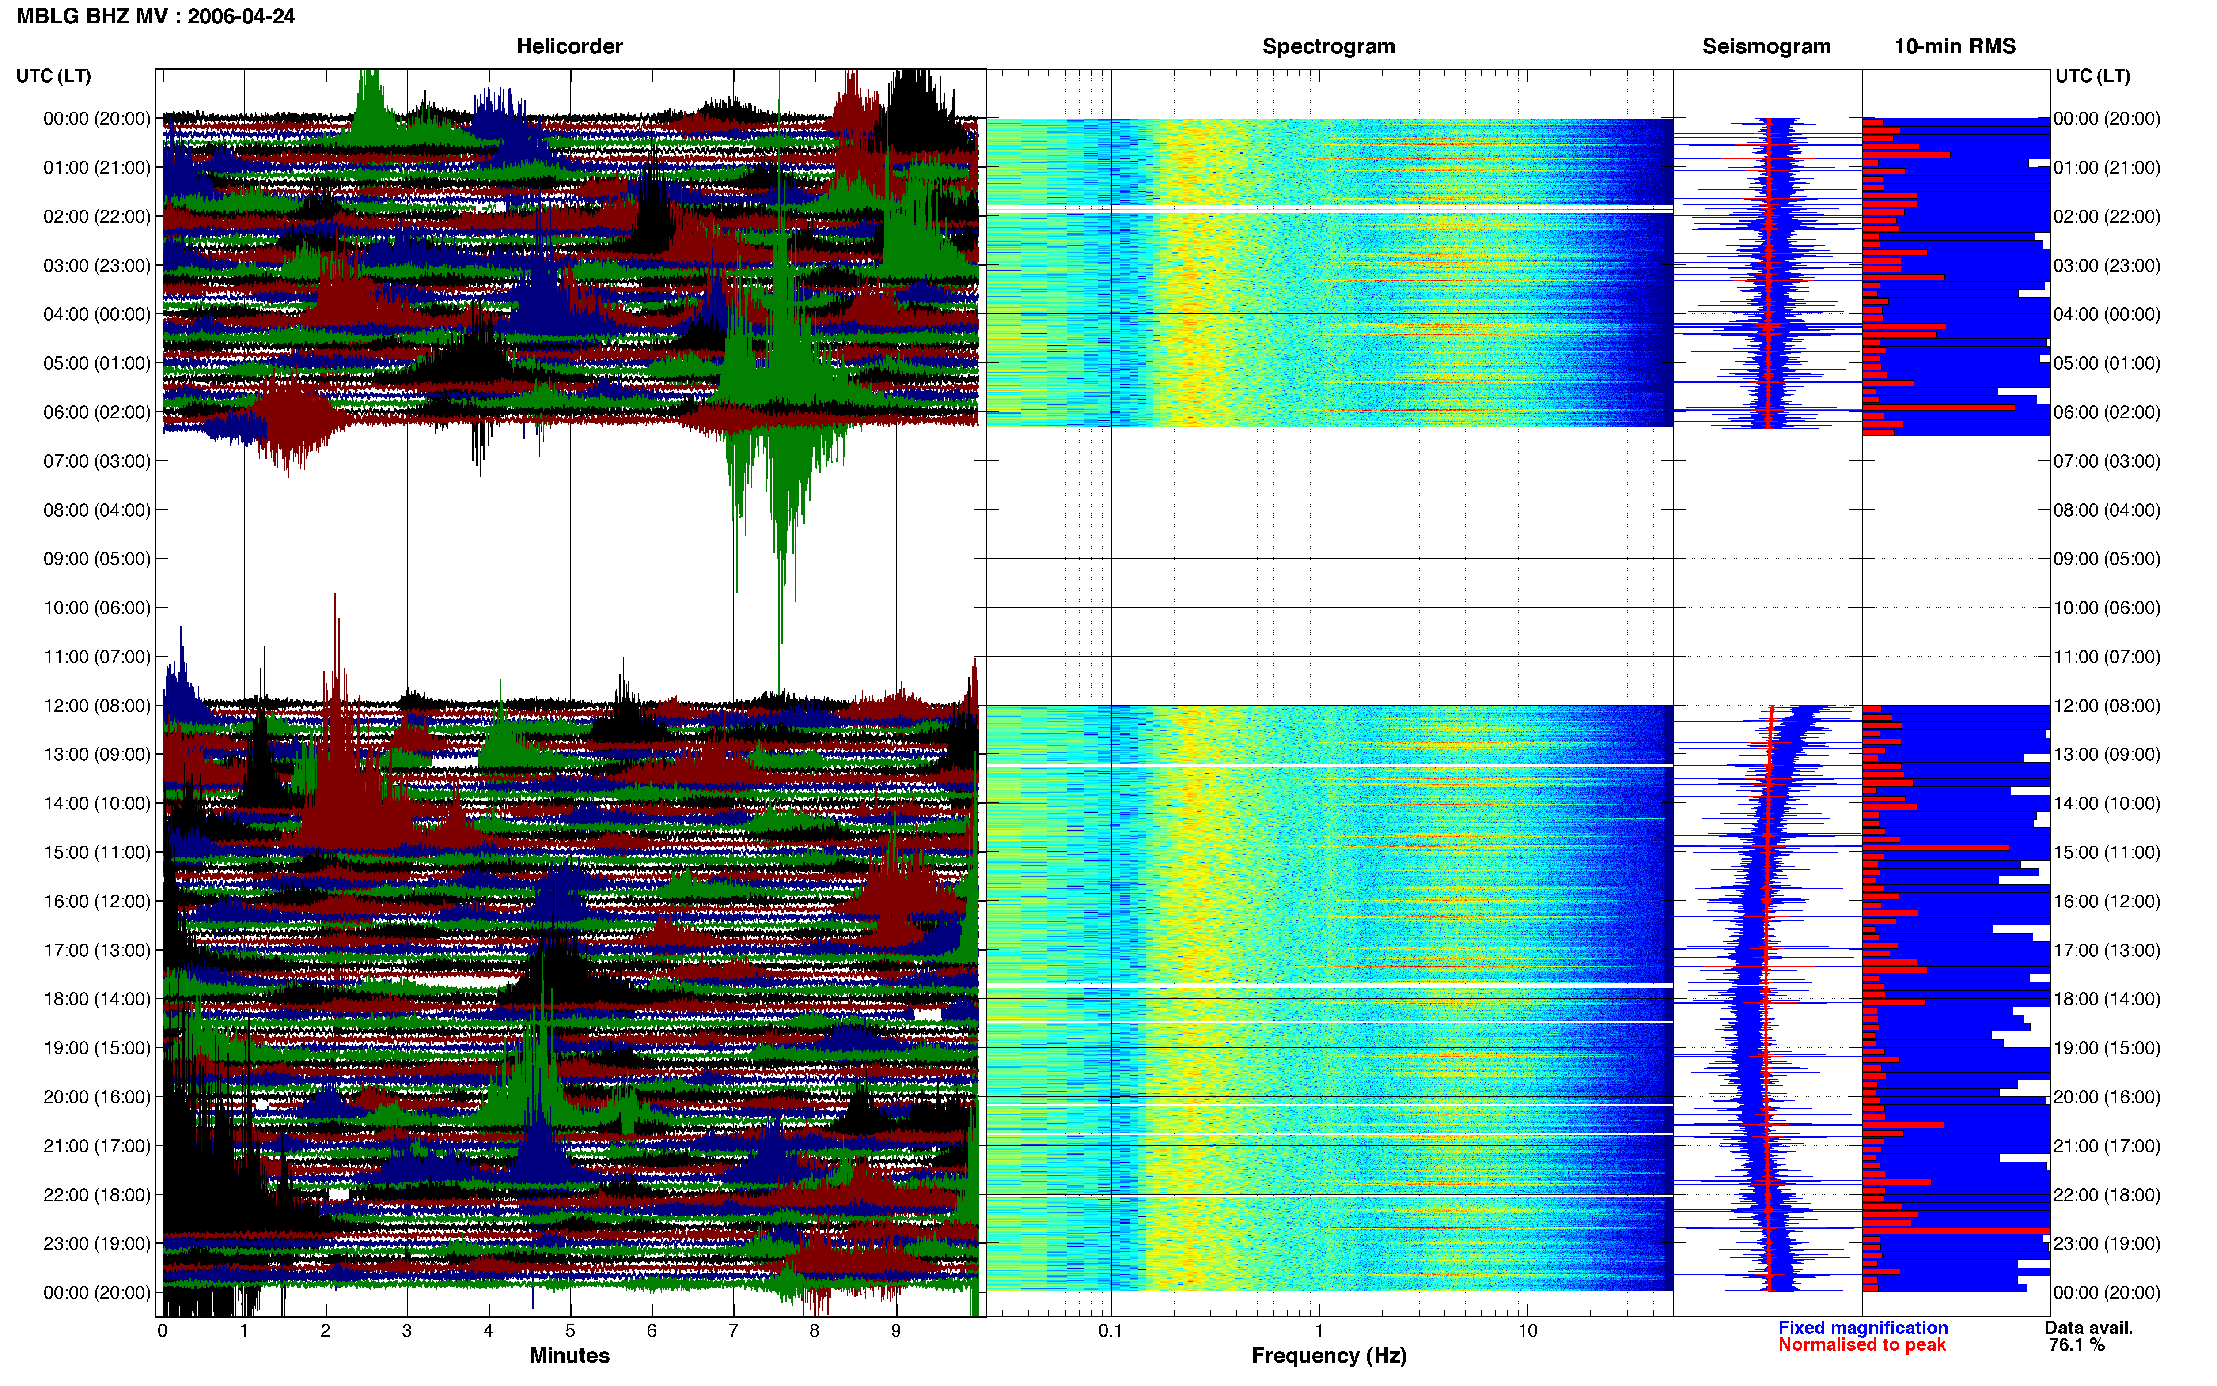Viewport: 2217px width, 1386px height.
Task: Click left axis label '22:00 (18:00)'
Action: pos(97,1194)
